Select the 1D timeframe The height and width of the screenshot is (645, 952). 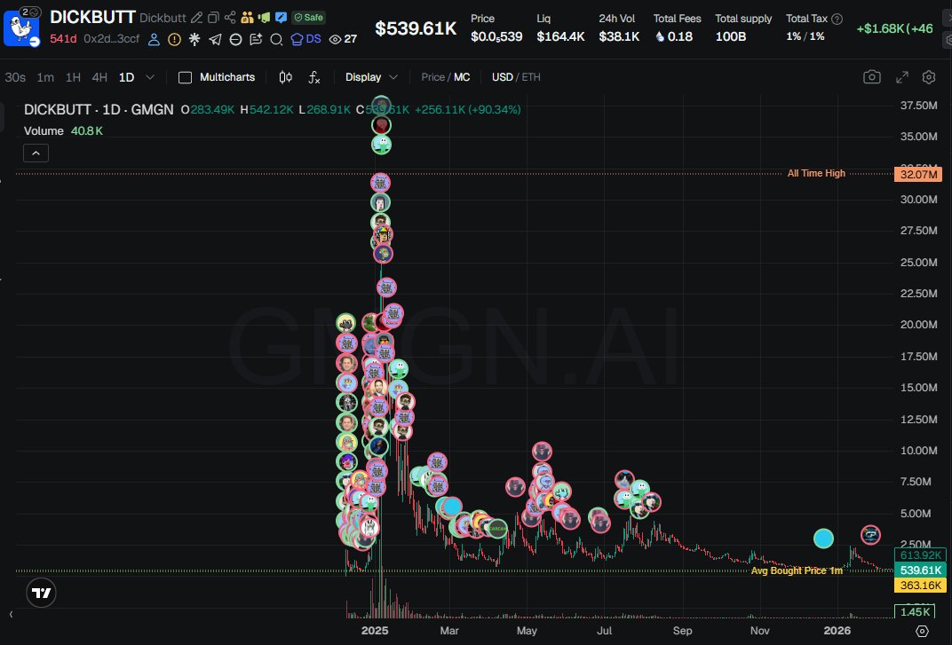(126, 77)
